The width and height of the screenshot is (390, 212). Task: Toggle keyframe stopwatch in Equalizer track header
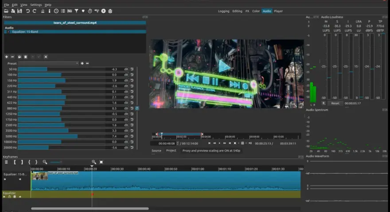(9, 197)
